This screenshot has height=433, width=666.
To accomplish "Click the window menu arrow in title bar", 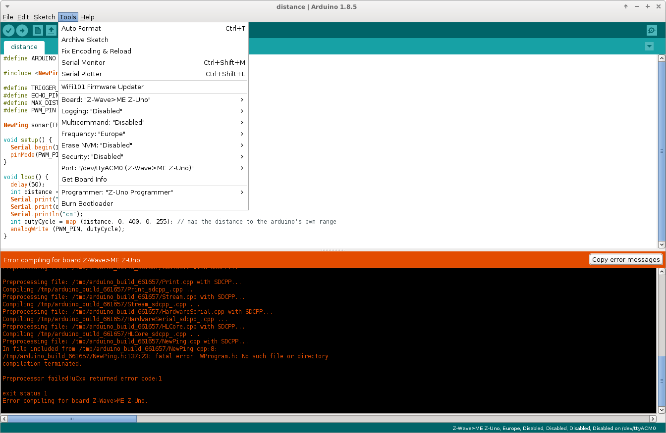I will (6, 6).
